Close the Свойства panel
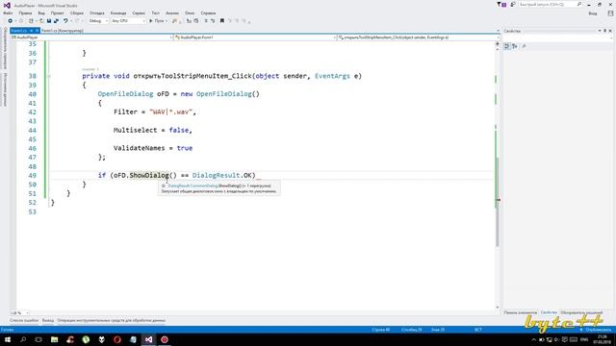 click(x=610, y=31)
